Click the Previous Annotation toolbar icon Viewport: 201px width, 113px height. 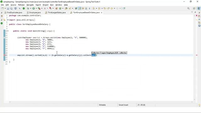pyautogui.click(x=99, y=8)
